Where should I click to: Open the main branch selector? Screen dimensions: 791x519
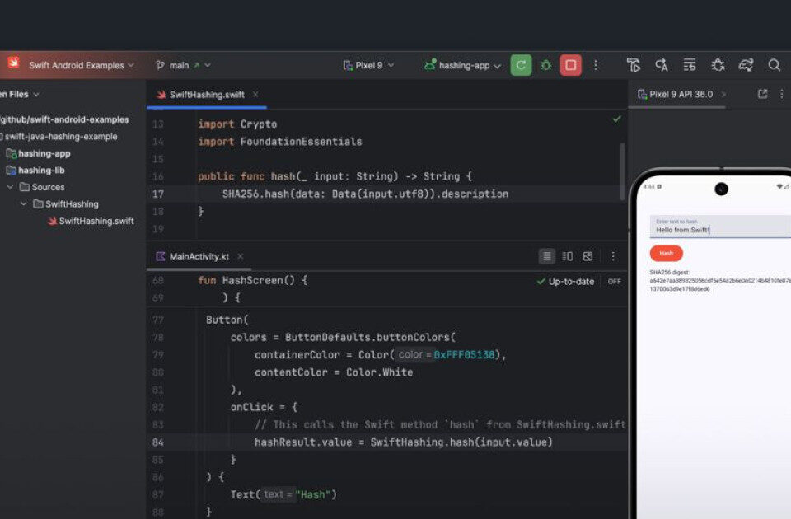pyautogui.click(x=183, y=65)
